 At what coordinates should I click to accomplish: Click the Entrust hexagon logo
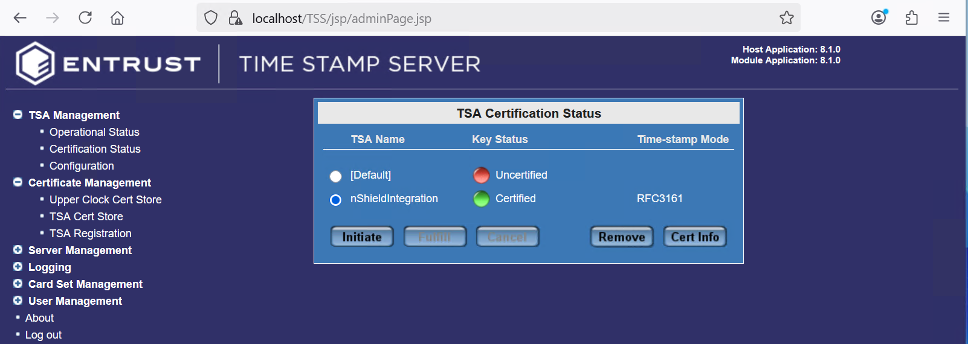tap(35, 63)
